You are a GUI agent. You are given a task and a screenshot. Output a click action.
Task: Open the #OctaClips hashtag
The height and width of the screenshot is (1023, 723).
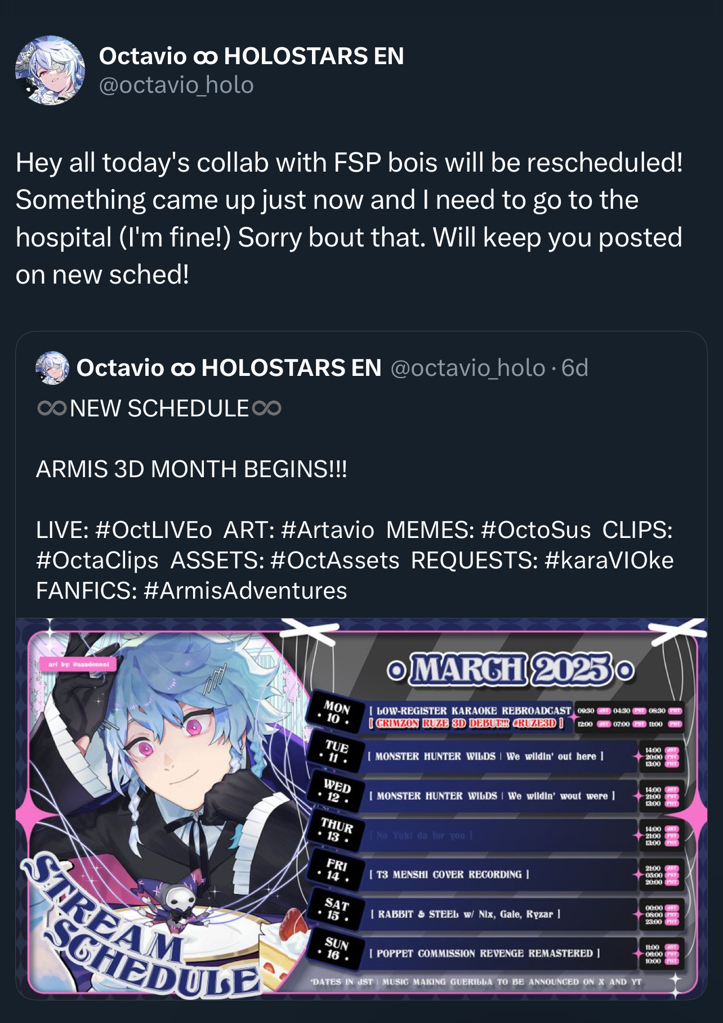97,560
